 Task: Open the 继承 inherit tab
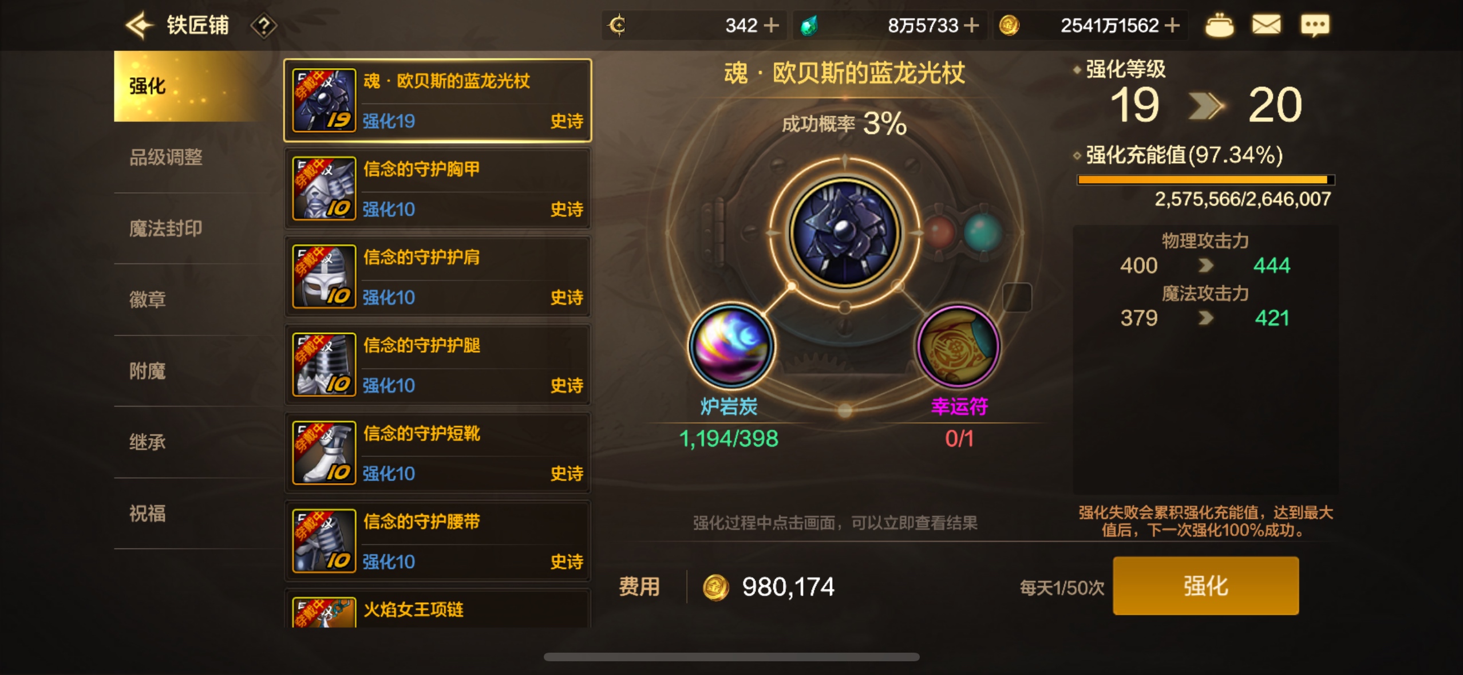click(x=148, y=442)
